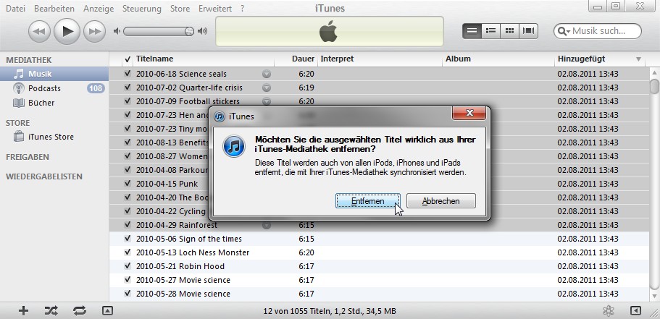The image size is (660, 319).
Task: Adjust the volume slider knob
Action: pyautogui.click(x=189, y=31)
